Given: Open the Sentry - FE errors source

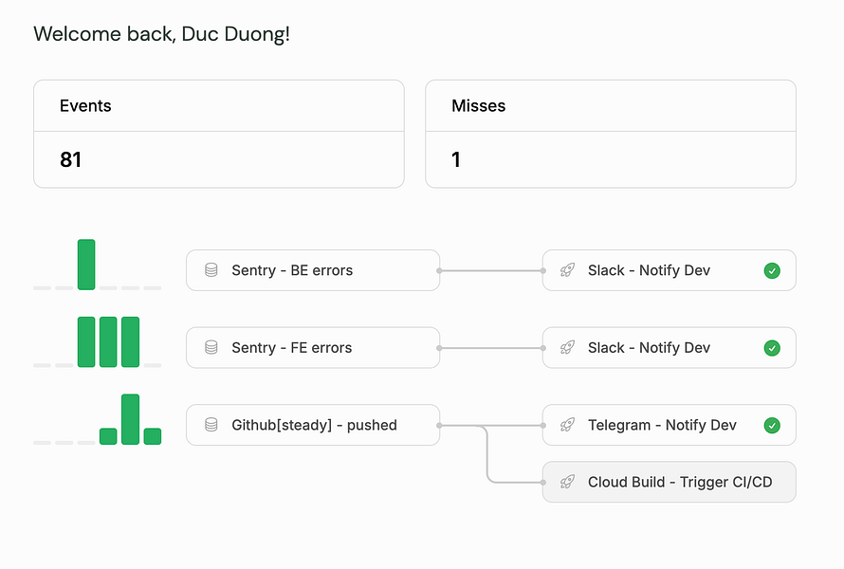Looking at the screenshot, I should coord(313,348).
